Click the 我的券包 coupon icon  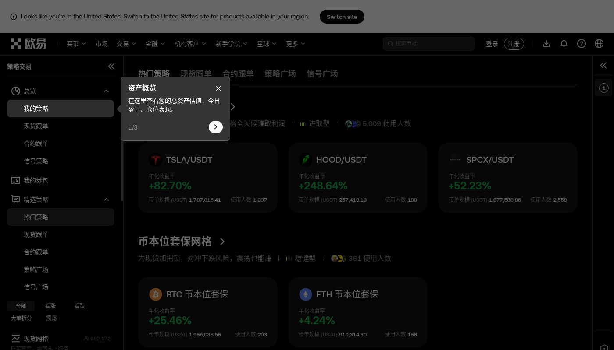pyautogui.click(x=16, y=180)
